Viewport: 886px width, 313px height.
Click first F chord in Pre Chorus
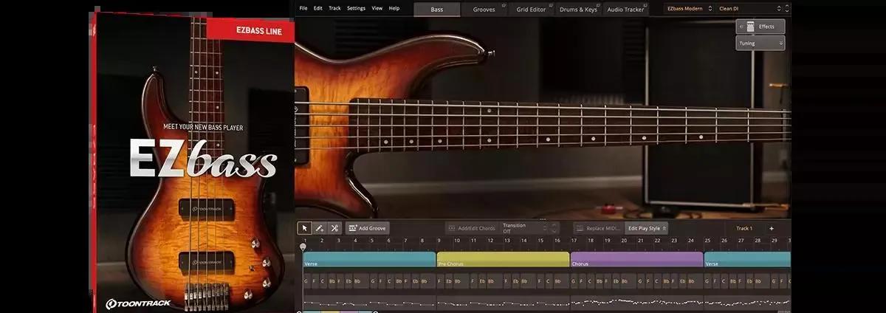[440, 281]
